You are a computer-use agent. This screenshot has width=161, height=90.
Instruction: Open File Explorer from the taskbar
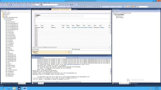tap(14, 88)
